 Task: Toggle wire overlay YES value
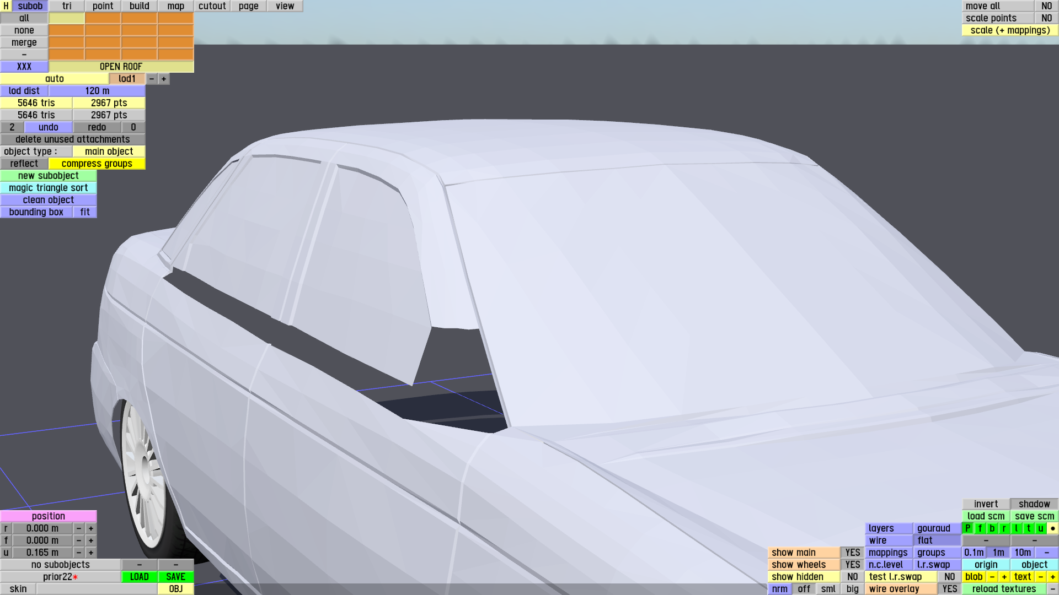(950, 589)
